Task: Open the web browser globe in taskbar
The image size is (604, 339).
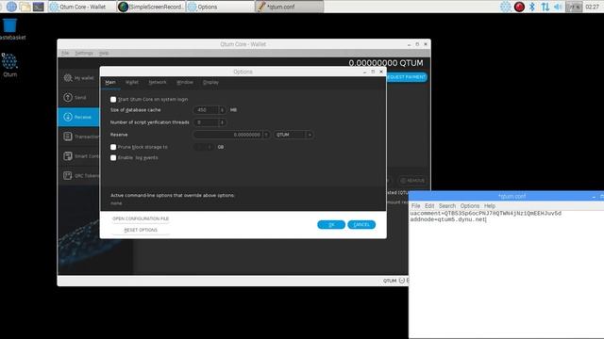Action: click(x=11, y=7)
